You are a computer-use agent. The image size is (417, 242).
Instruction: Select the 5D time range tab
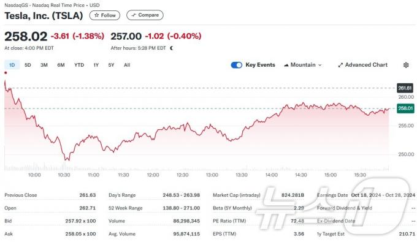tap(28, 65)
